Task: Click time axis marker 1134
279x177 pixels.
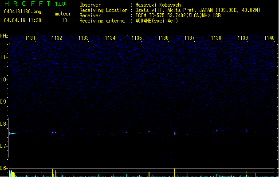Action: [110, 38]
